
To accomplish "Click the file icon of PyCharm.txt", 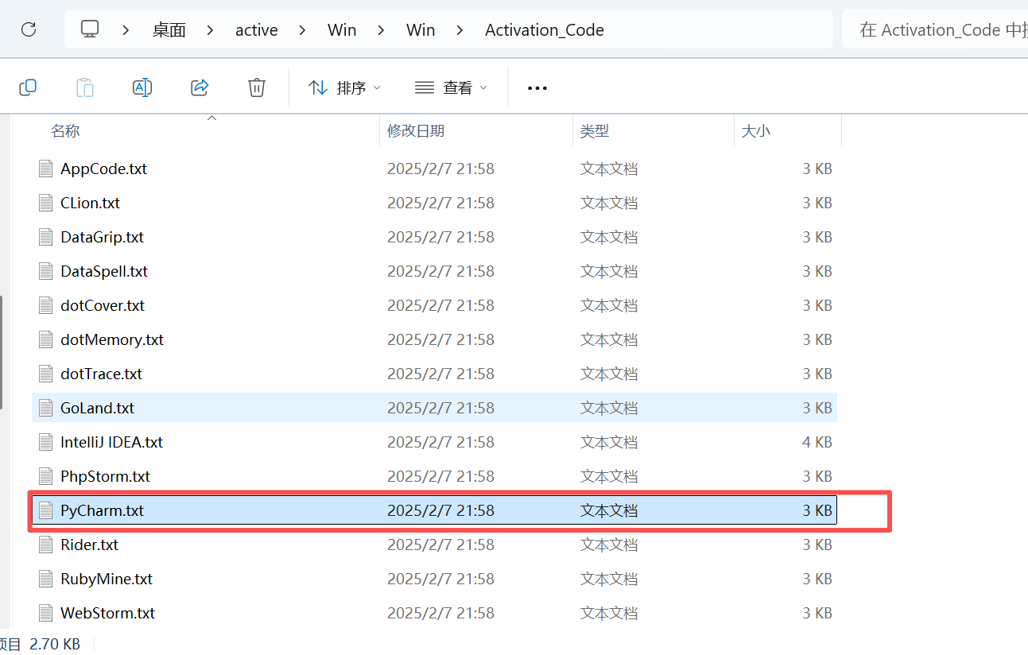I will [46, 510].
